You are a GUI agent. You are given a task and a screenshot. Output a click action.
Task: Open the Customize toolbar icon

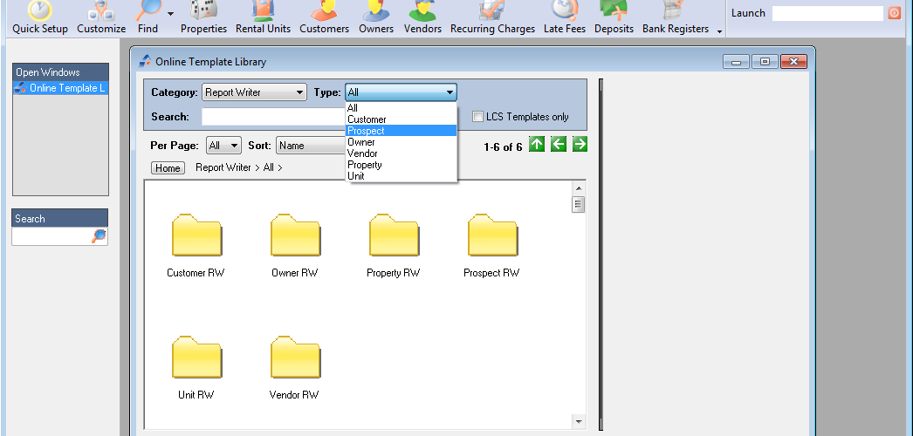[x=101, y=17]
